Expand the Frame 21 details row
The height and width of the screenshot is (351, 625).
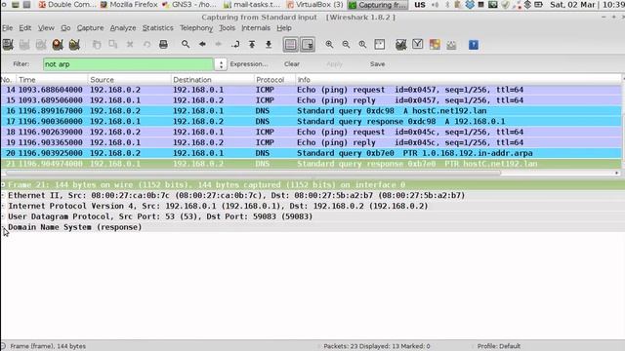pyautogui.click(x=3, y=184)
